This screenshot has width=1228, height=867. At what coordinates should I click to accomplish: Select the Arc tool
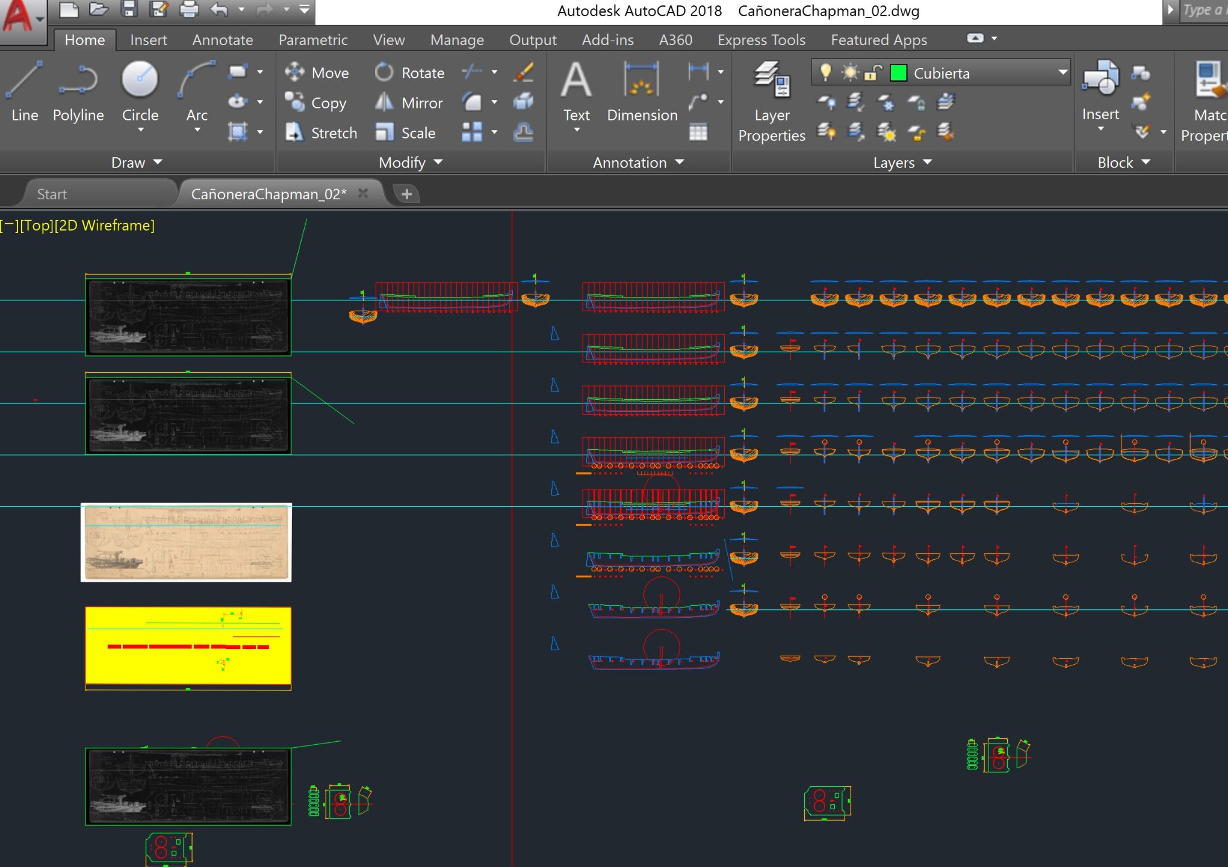click(197, 90)
